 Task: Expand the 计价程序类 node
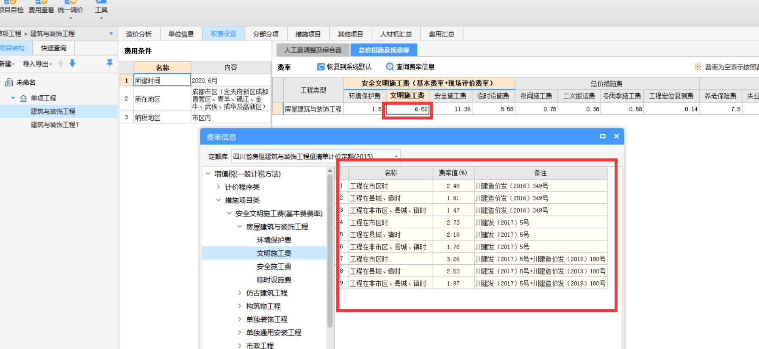[x=219, y=187]
